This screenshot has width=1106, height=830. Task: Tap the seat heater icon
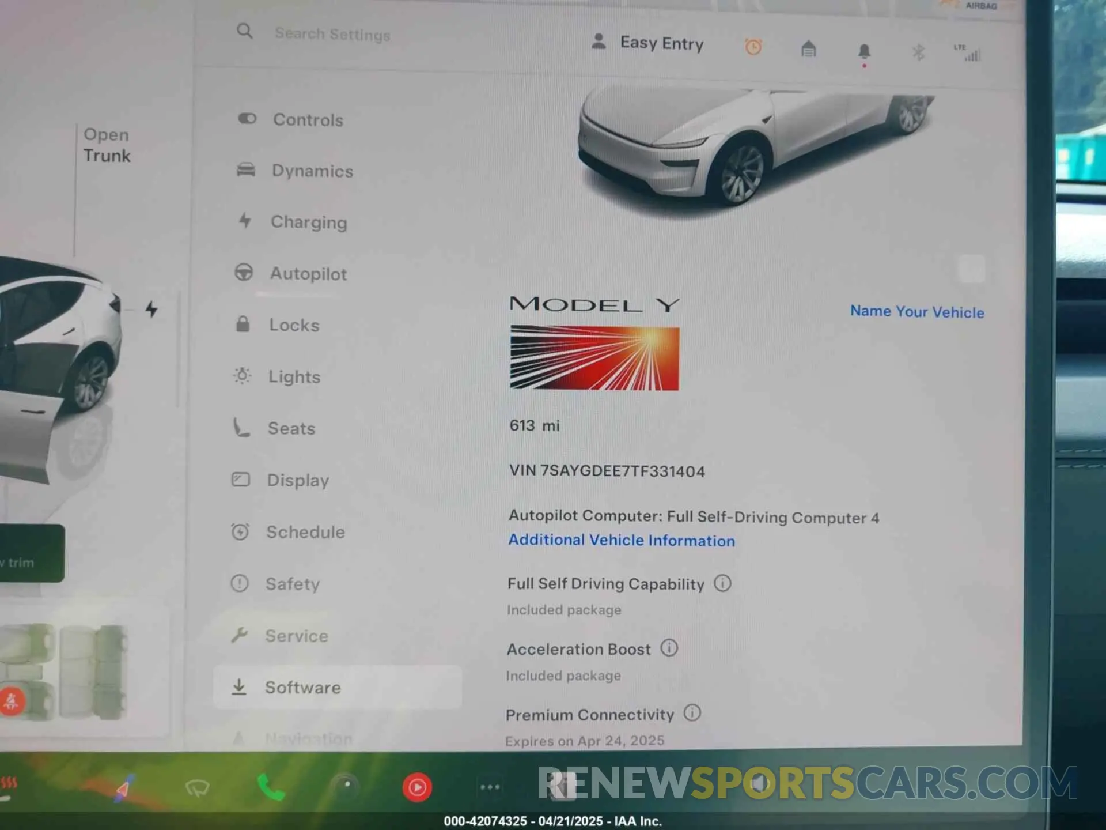8,787
